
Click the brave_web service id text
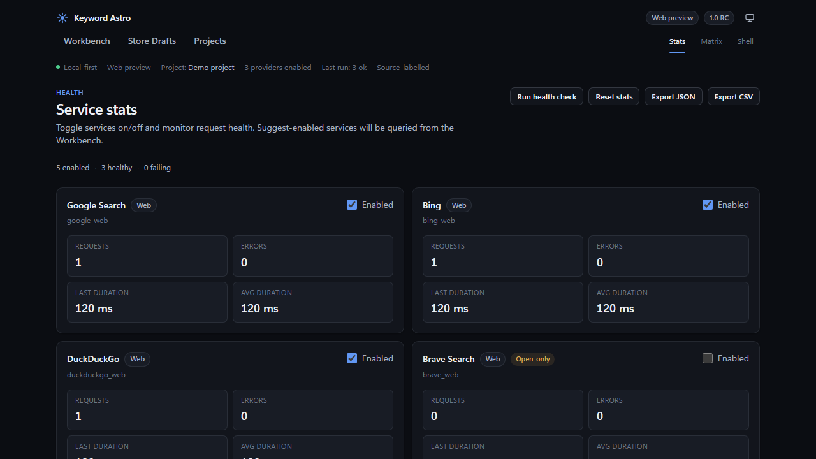(x=441, y=375)
